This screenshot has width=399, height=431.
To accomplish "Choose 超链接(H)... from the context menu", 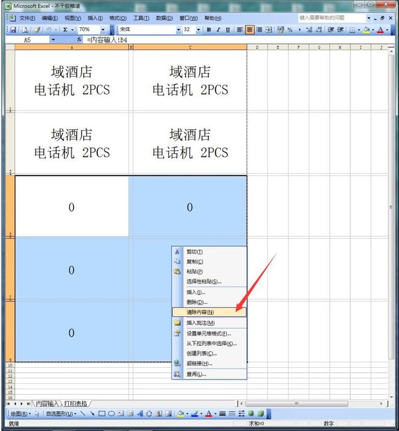I will point(209,363).
